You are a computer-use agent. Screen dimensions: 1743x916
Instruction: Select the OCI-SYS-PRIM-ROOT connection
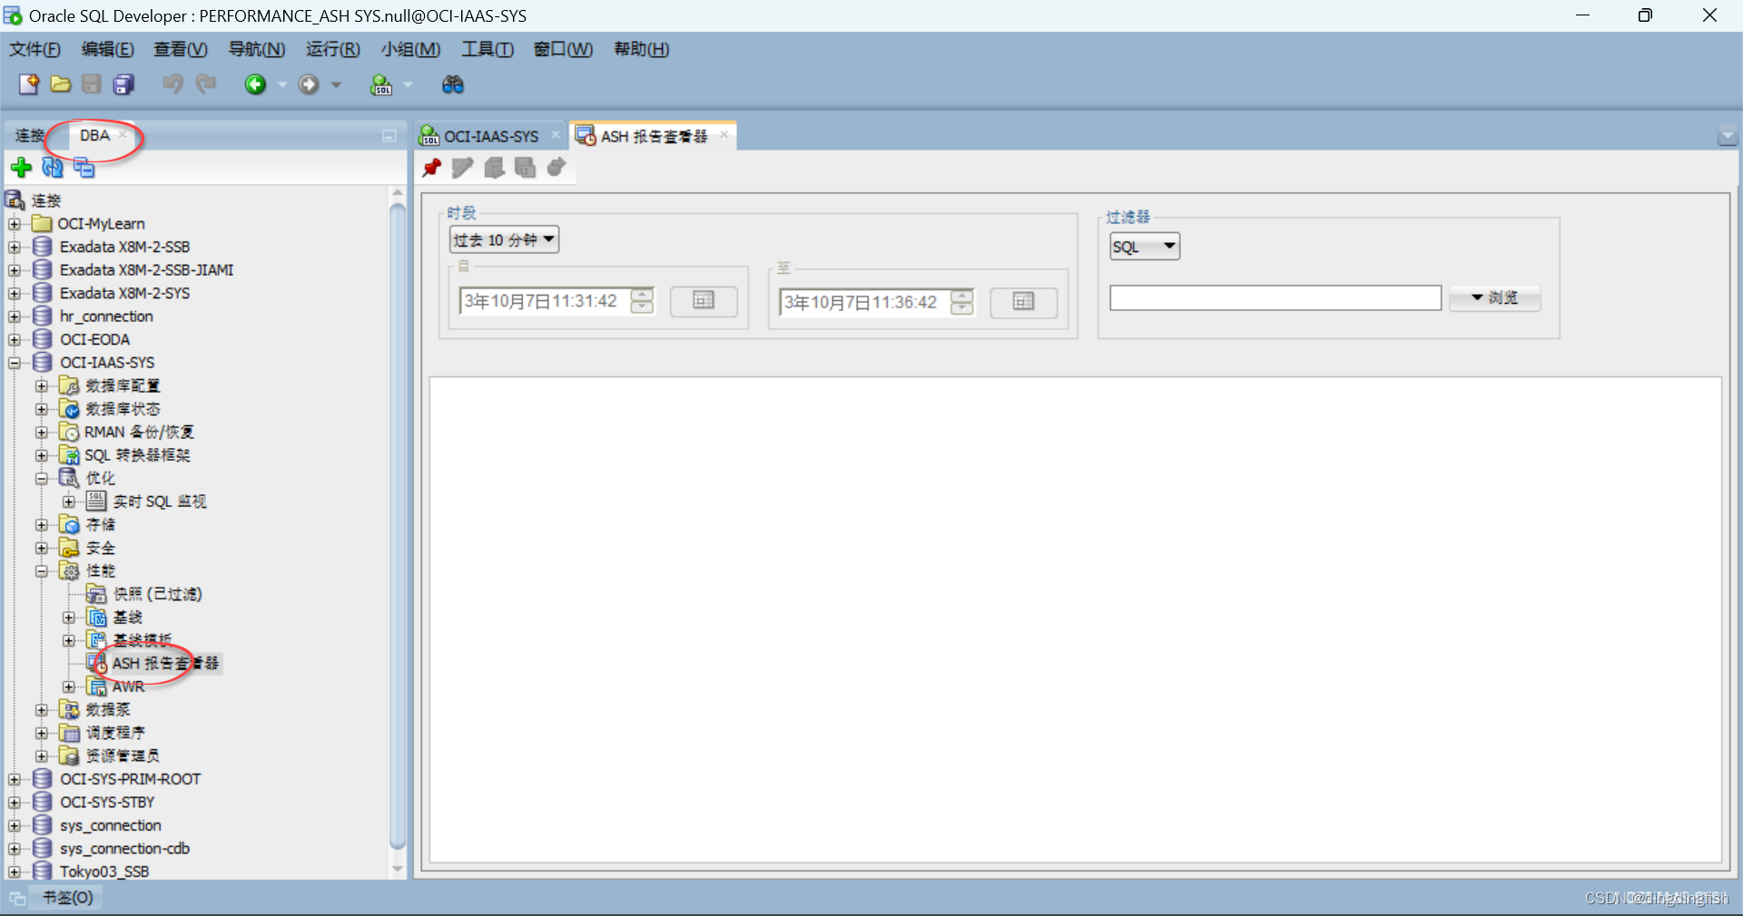[130, 779]
